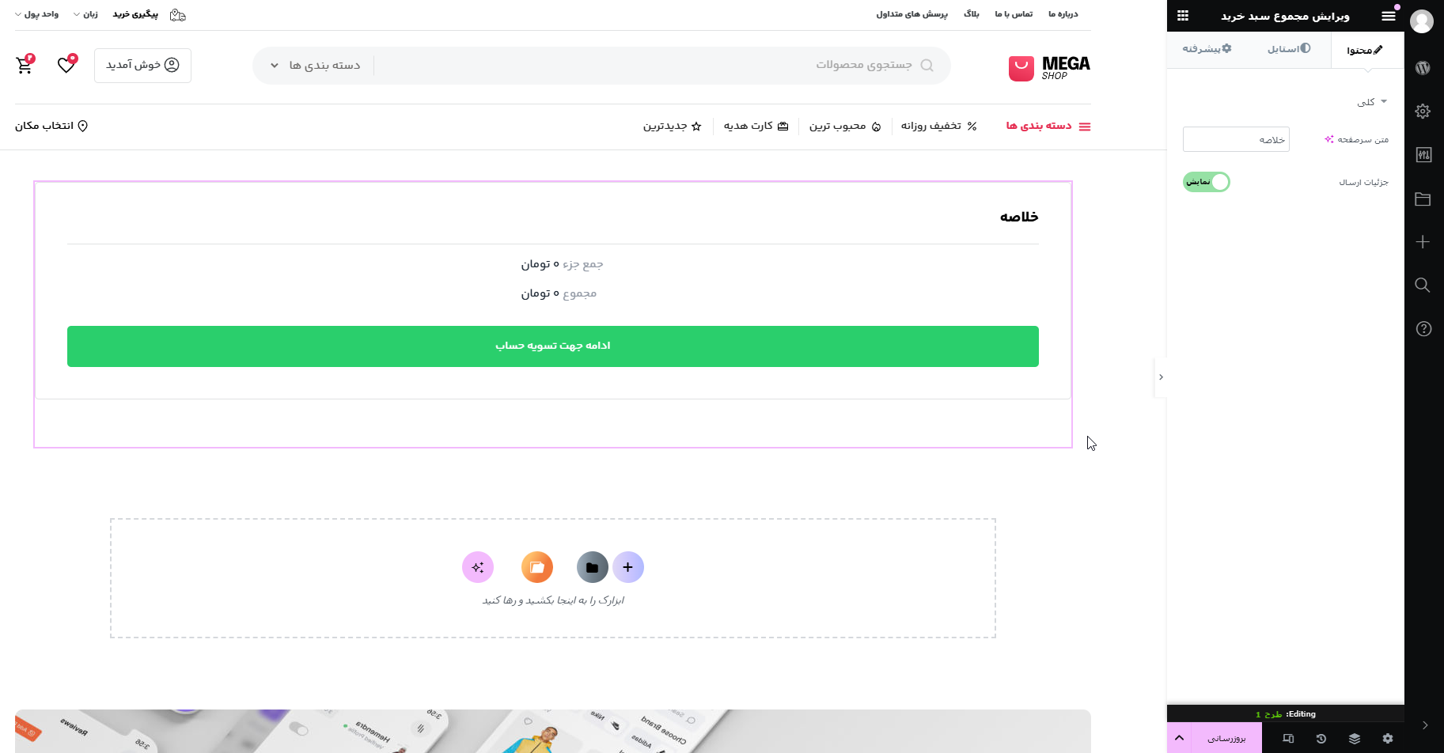The height and width of the screenshot is (753, 1444).
Task: Collapse the کلی section
Action: (x=1373, y=102)
